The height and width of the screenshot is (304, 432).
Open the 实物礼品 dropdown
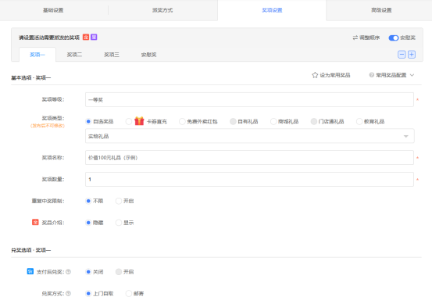250,136
